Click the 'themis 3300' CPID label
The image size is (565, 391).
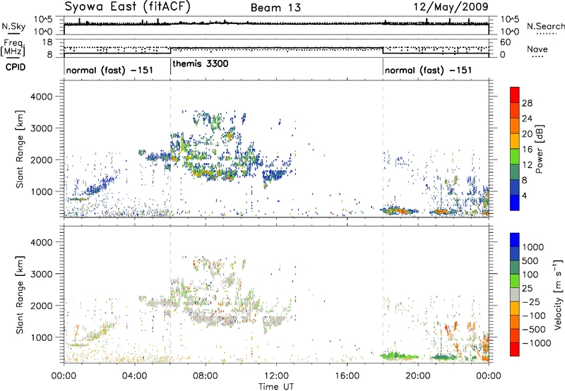point(201,64)
